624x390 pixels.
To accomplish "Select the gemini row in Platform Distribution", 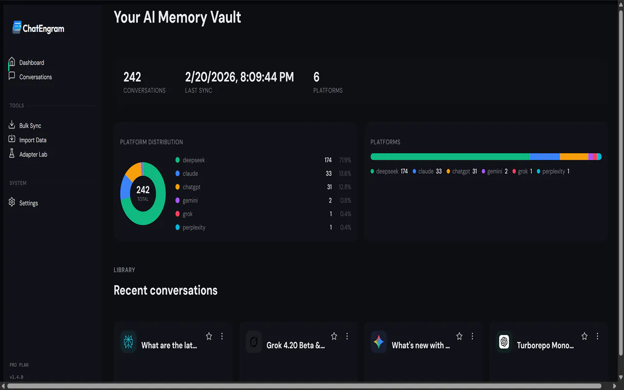I will coord(263,200).
